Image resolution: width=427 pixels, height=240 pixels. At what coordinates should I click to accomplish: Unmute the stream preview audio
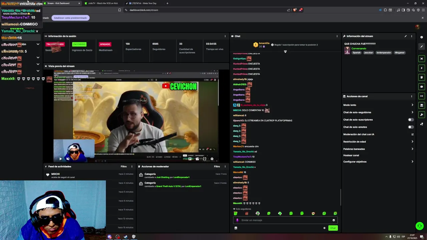point(68,159)
